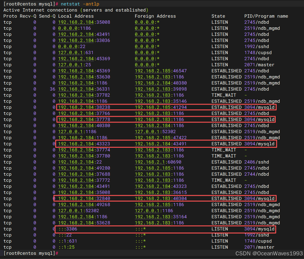Select the 'Active Internet connections' header line
This screenshot has height=259, width=304.
tap(75, 10)
